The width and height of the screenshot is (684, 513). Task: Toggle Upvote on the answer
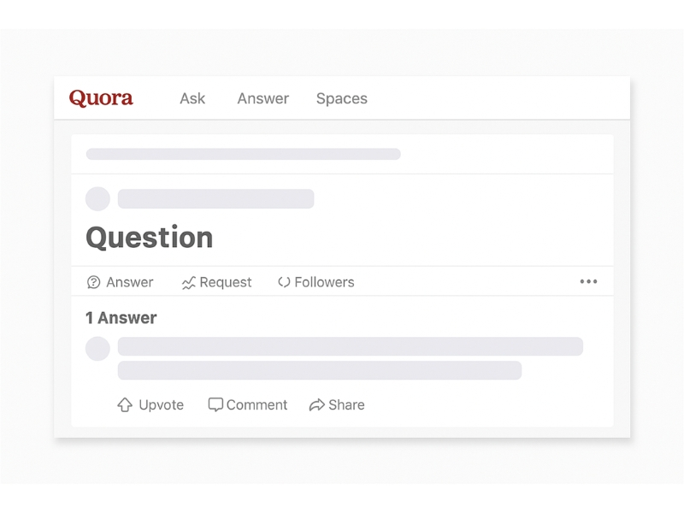pyautogui.click(x=150, y=404)
